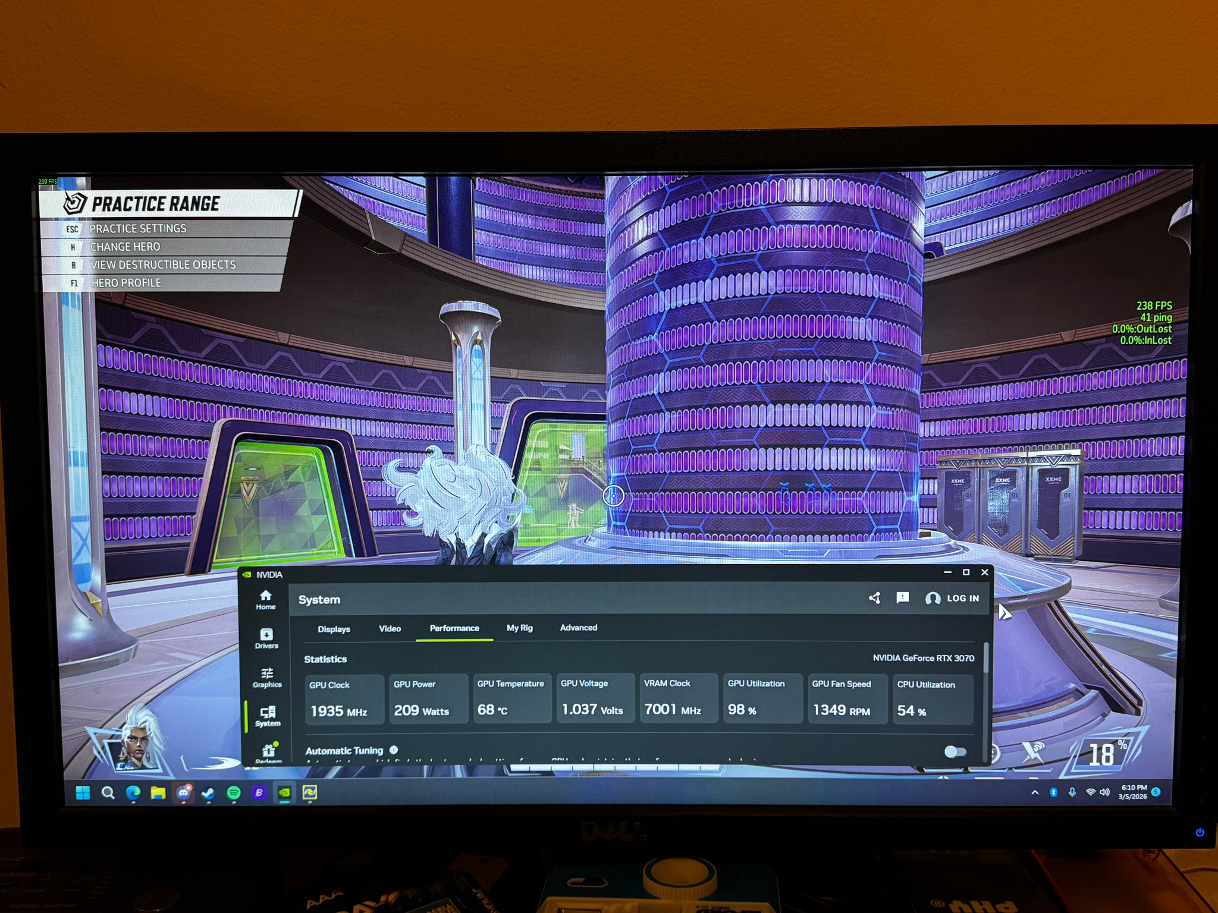This screenshot has width=1218, height=913.
Task: Open the Graphics settings sidebar icon
Action: point(267,678)
